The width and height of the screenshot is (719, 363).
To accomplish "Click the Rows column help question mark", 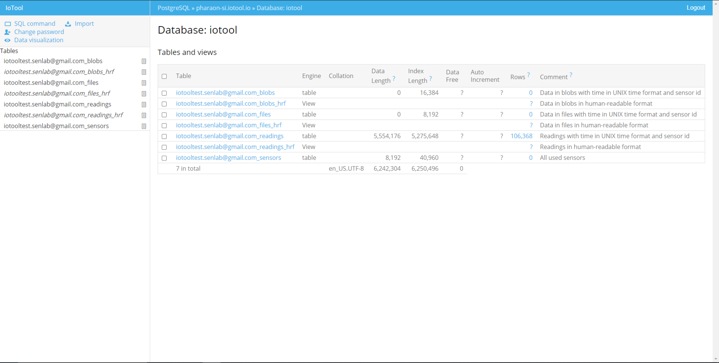I will coord(528,75).
